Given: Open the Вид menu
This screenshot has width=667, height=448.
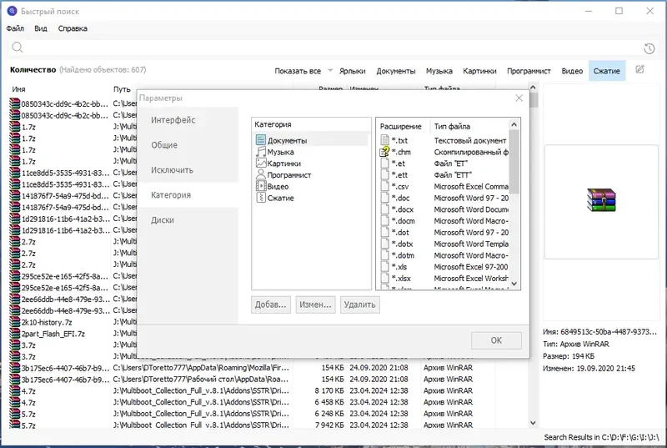Looking at the screenshot, I should [x=40, y=28].
